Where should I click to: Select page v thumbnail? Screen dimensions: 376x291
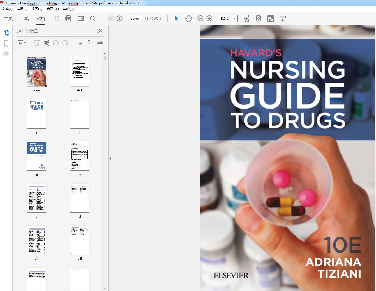pyautogui.click(x=36, y=198)
